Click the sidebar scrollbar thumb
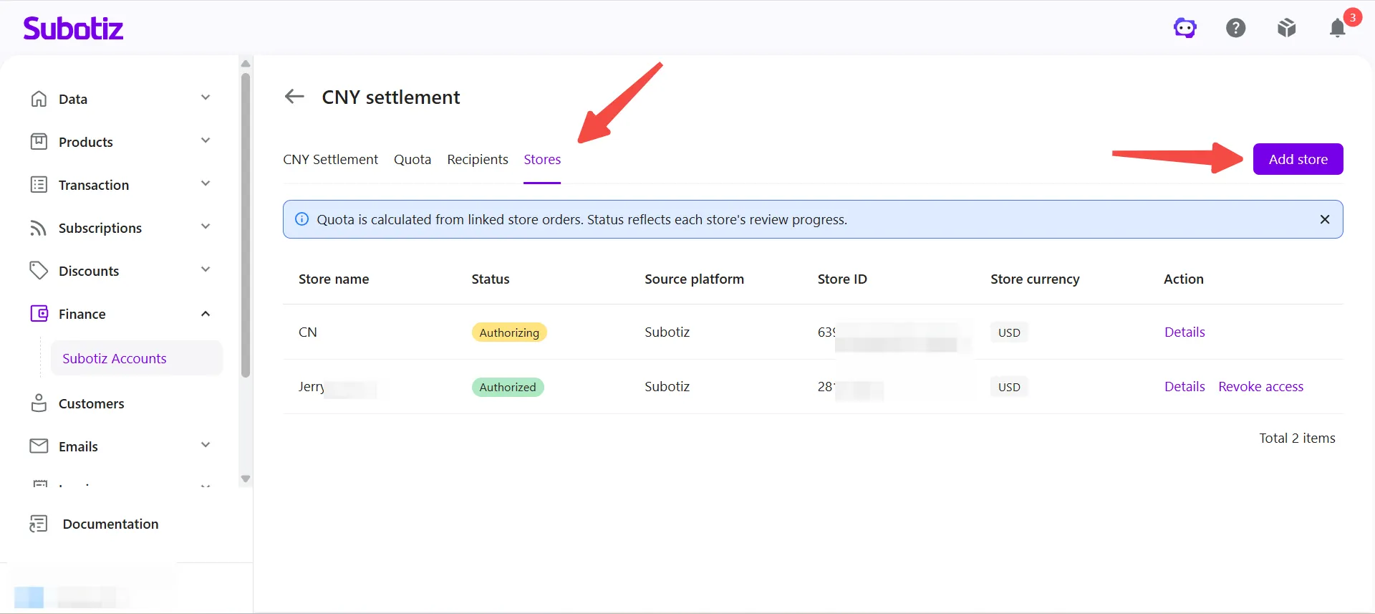 pos(246,225)
